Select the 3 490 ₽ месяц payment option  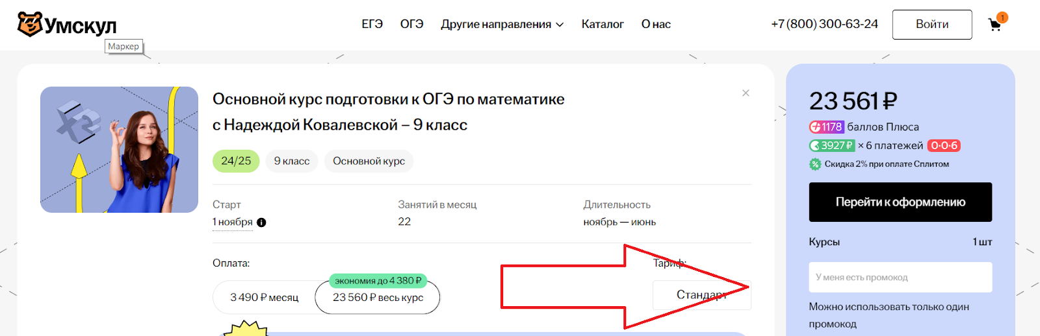(264, 297)
